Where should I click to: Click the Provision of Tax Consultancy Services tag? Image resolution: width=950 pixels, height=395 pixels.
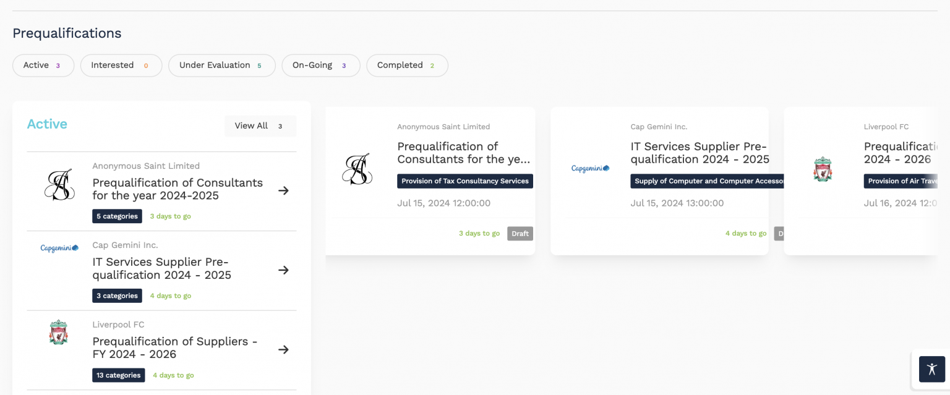(x=465, y=181)
